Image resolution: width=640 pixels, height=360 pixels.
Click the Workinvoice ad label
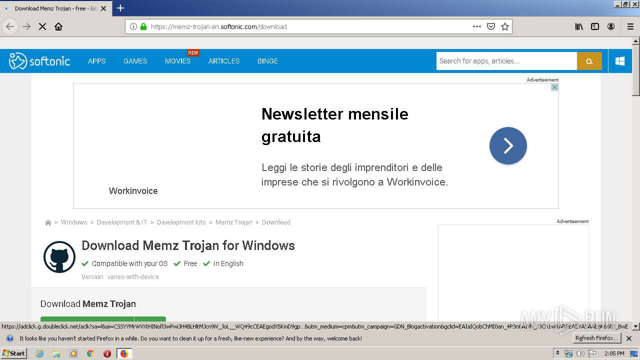[133, 191]
